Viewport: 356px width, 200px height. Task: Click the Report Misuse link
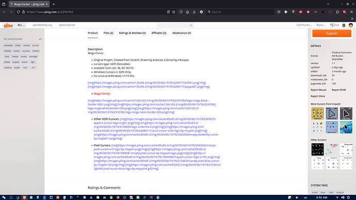pyautogui.click(x=318, y=90)
